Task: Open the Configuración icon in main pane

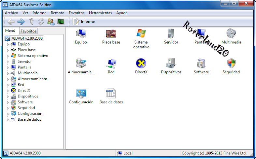Action: [81, 93]
